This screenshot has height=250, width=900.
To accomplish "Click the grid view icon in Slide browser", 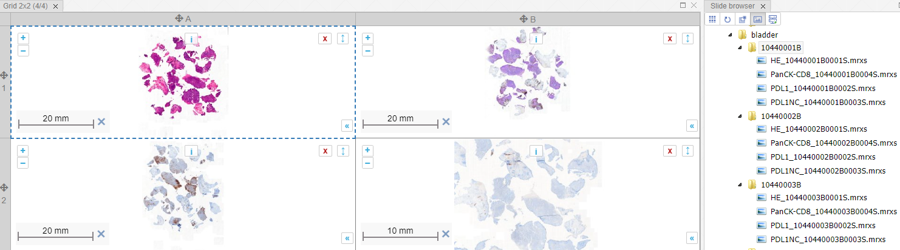I will pyautogui.click(x=713, y=19).
